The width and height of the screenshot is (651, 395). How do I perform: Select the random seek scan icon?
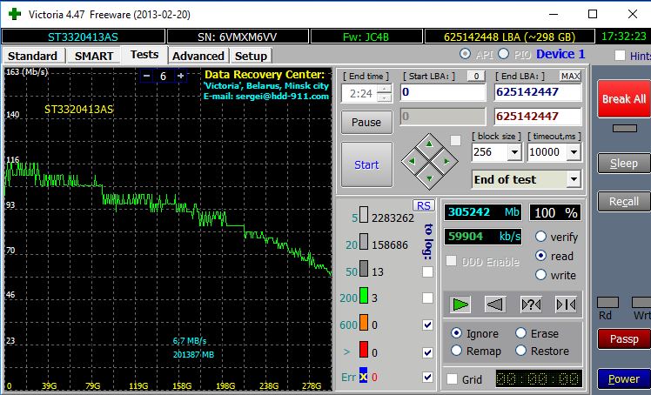(530, 304)
